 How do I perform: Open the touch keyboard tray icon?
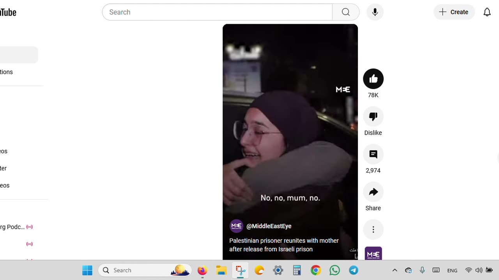436,270
